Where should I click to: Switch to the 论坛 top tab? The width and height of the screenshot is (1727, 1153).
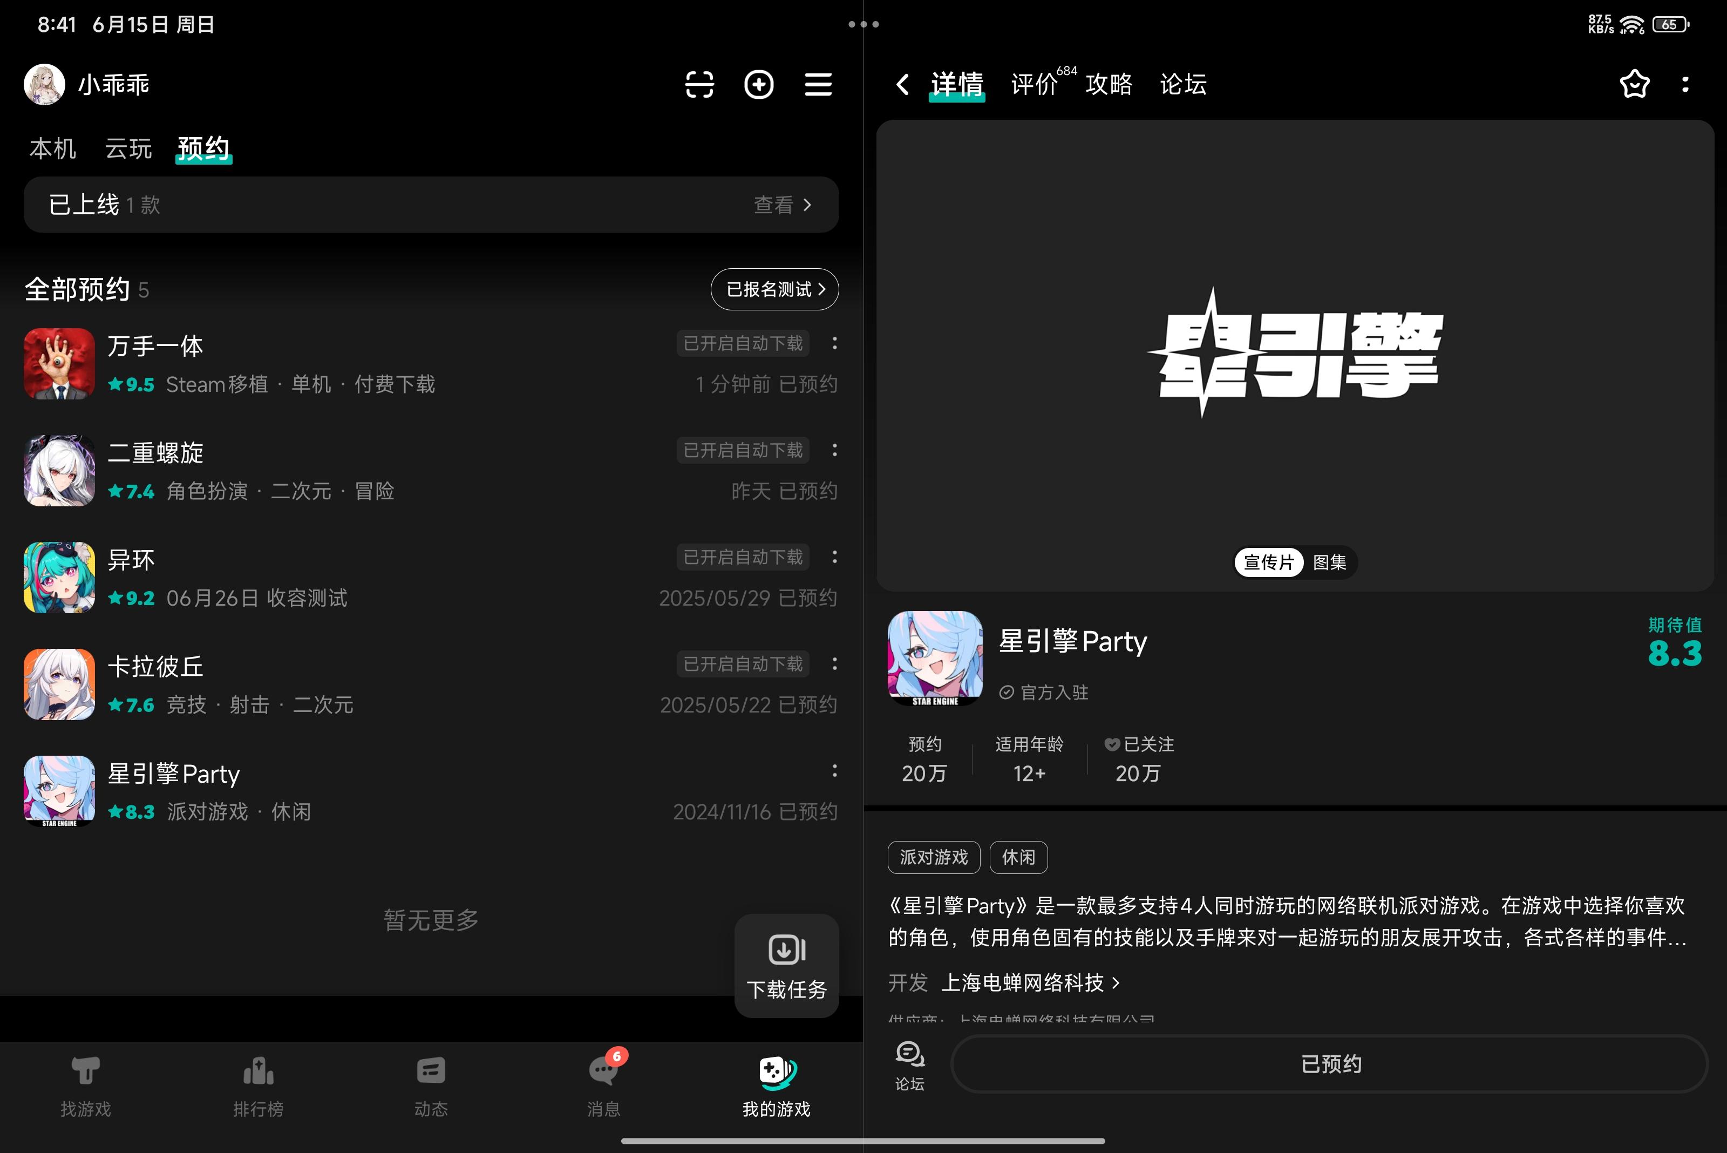pos(1184,85)
